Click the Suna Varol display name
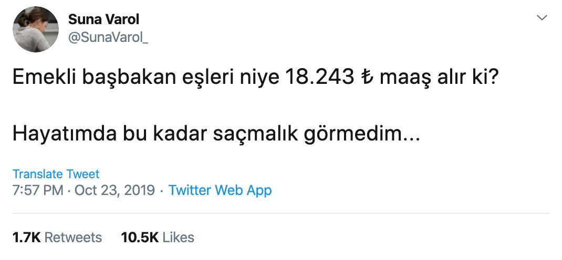This screenshot has height=260, width=562. point(103,19)
